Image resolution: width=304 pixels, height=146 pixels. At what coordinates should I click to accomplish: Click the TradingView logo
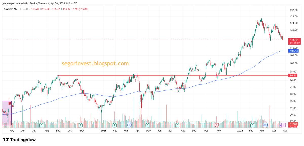(x=19, y=140)
